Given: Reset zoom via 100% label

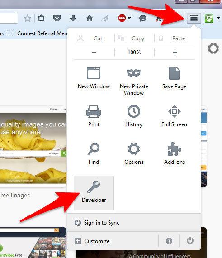Looking at the screenshot, I should pos(134,53).
